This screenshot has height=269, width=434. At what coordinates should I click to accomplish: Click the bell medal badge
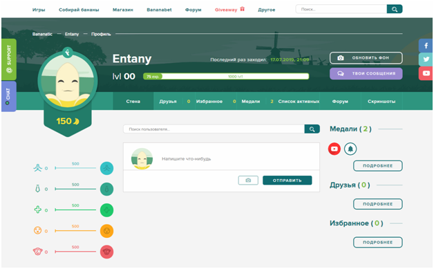350,149
